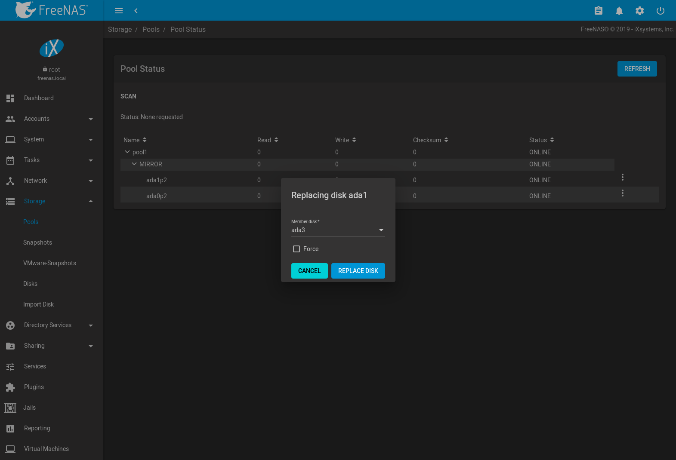This screenshot has width=676, height=460.
Task: Open options menu for ada0p2 row
Action: pyautogui.click(x=622, y=193)
